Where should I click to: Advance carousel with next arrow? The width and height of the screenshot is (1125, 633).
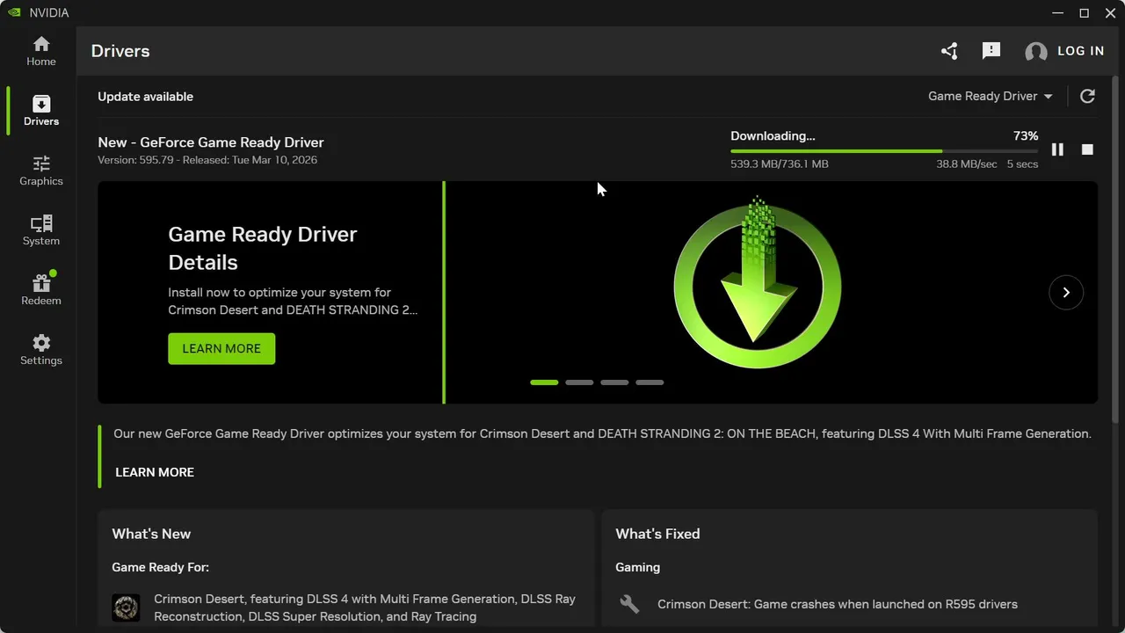click(x=1066, y=292)
